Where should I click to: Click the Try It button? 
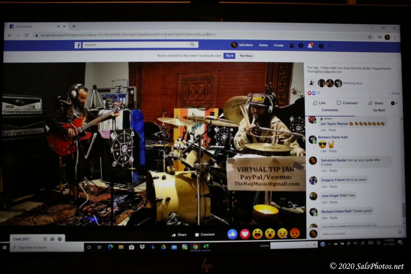tap(229, 56)
